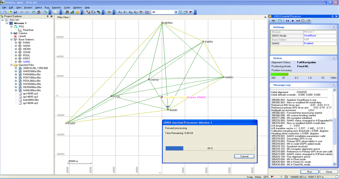Click the Save icon in main toolbar
This screenshot has width=339, height=179.
click(x=15, y=12)
